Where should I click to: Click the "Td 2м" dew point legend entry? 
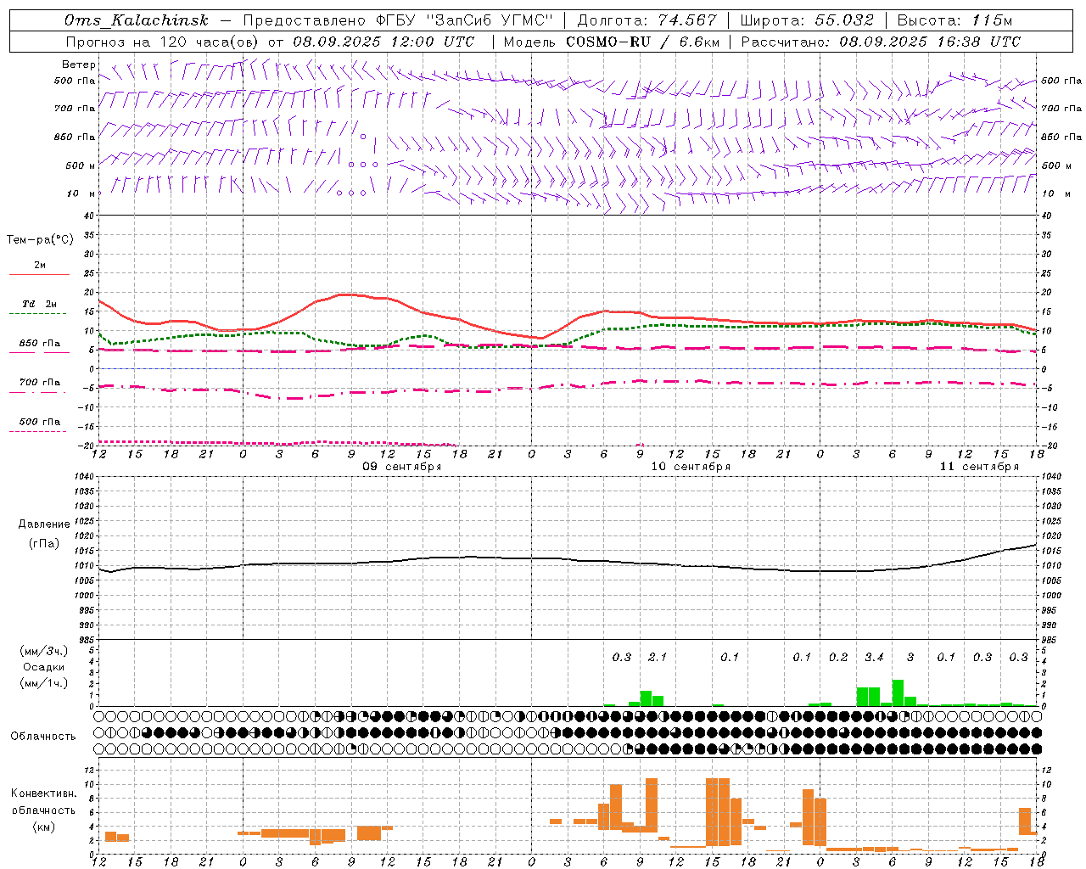pos(40,304)
